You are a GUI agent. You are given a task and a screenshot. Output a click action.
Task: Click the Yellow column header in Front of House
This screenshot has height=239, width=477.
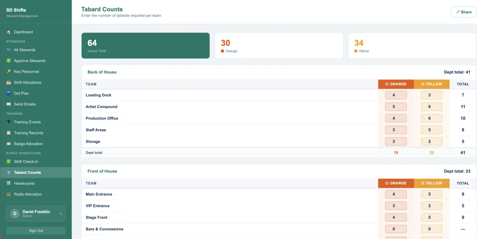pyautogui.click(x=432, y=183)
